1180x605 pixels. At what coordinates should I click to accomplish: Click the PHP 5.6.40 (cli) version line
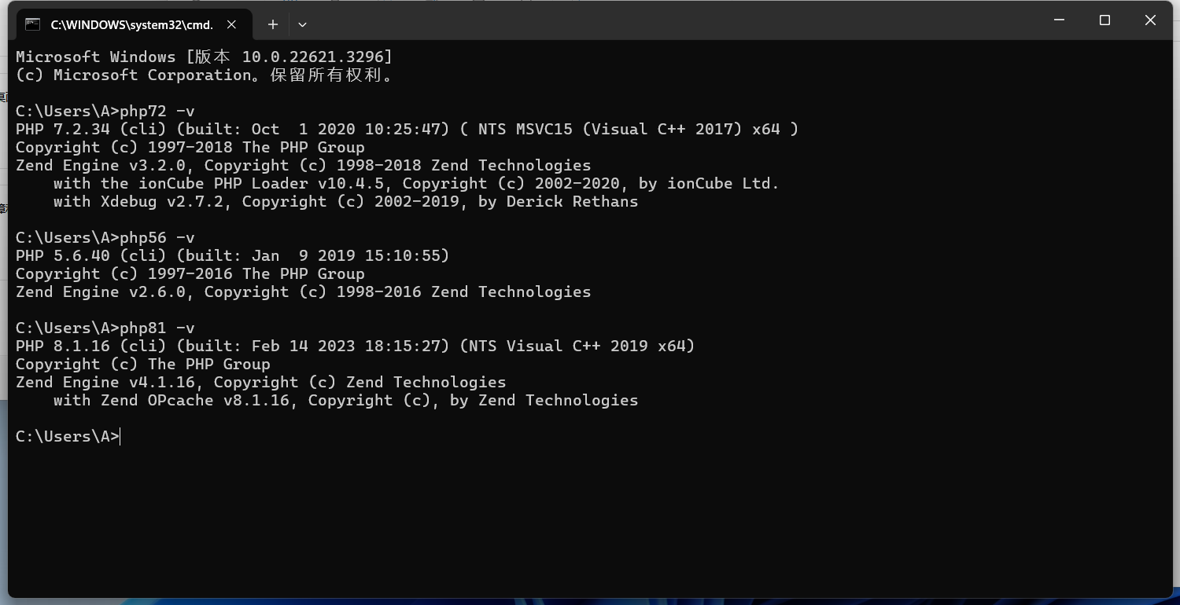coord(232,255)
